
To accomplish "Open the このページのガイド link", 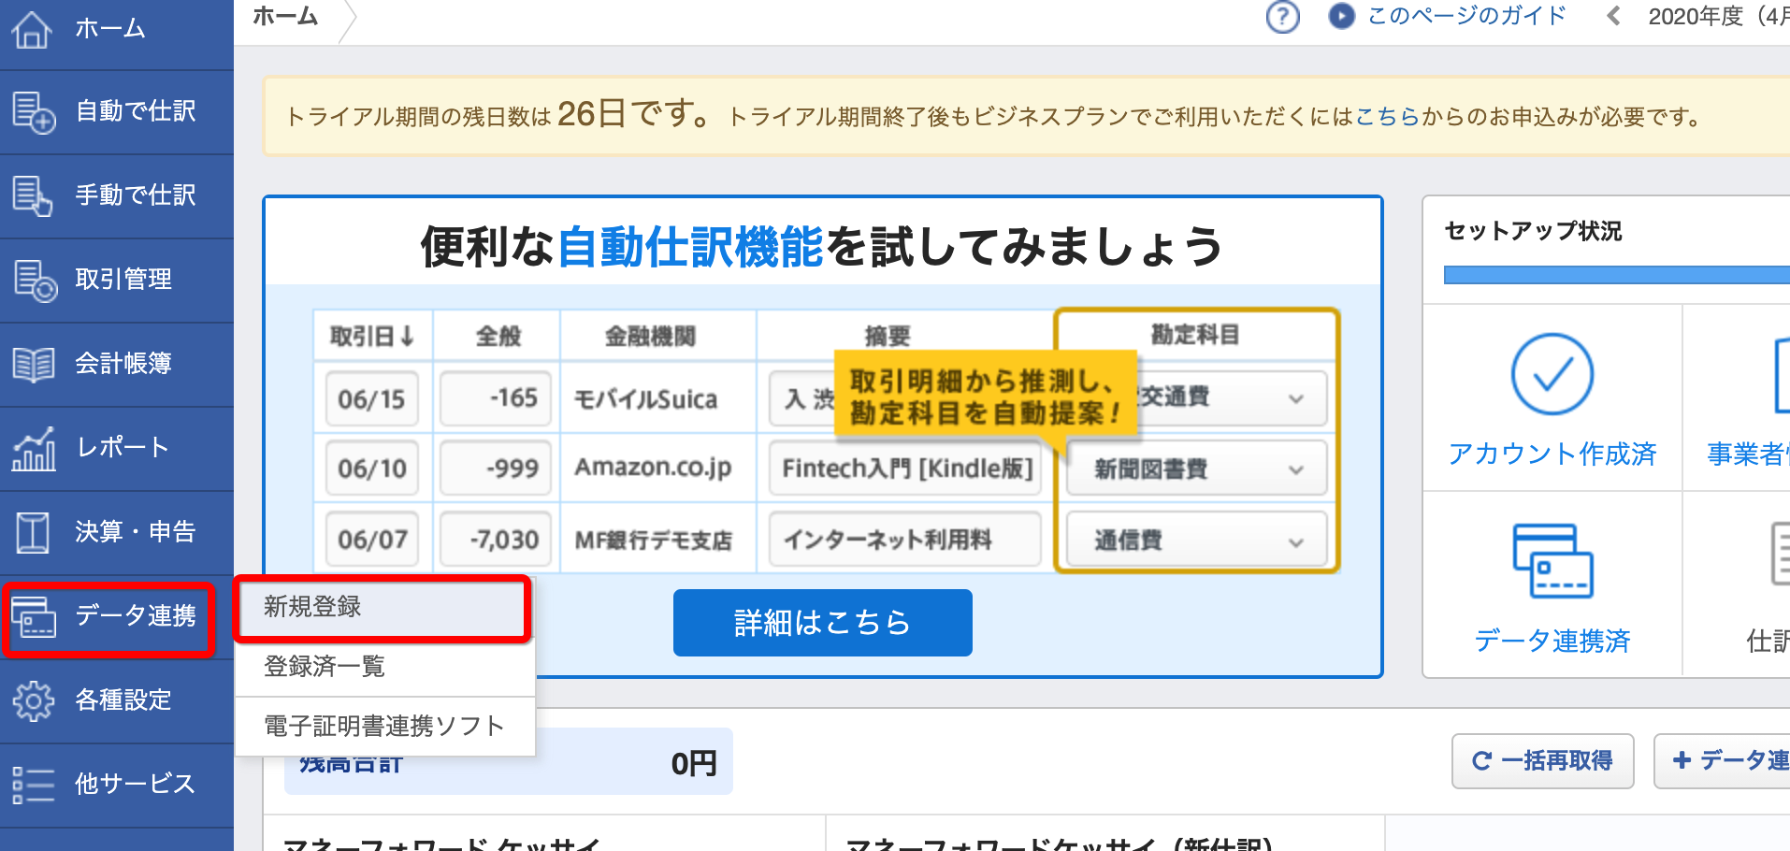I will tap(1466, 16).
